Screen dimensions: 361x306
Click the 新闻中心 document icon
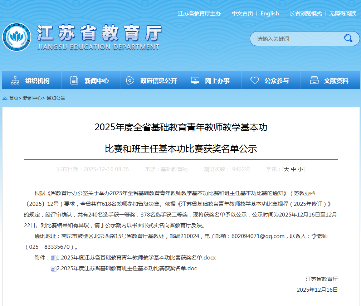74,81
